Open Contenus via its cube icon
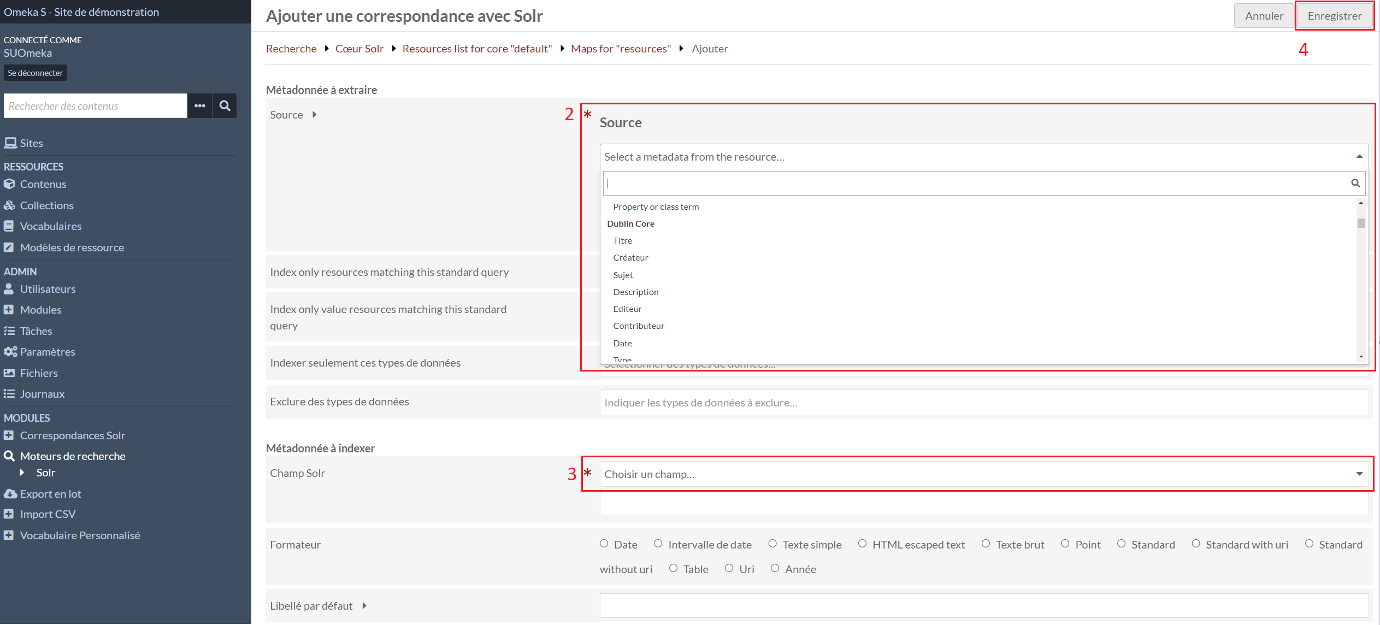1380x625 pixels. coord(9,184)
